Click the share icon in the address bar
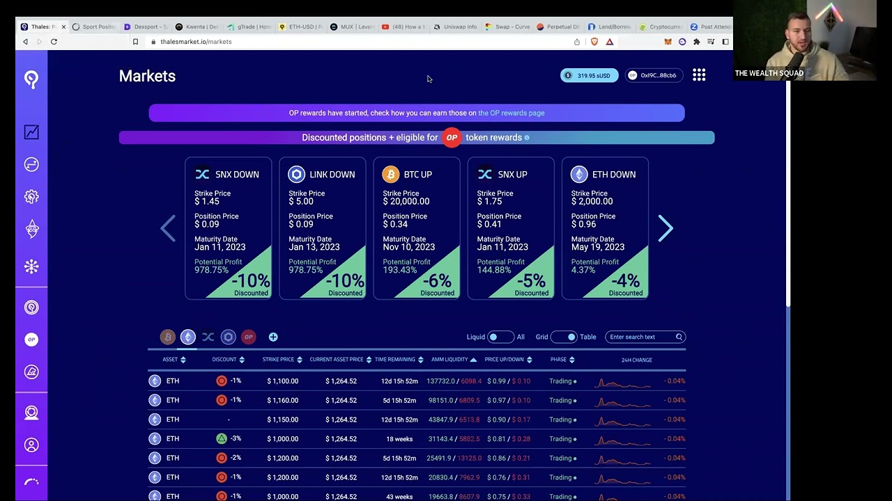 point(577,42)
